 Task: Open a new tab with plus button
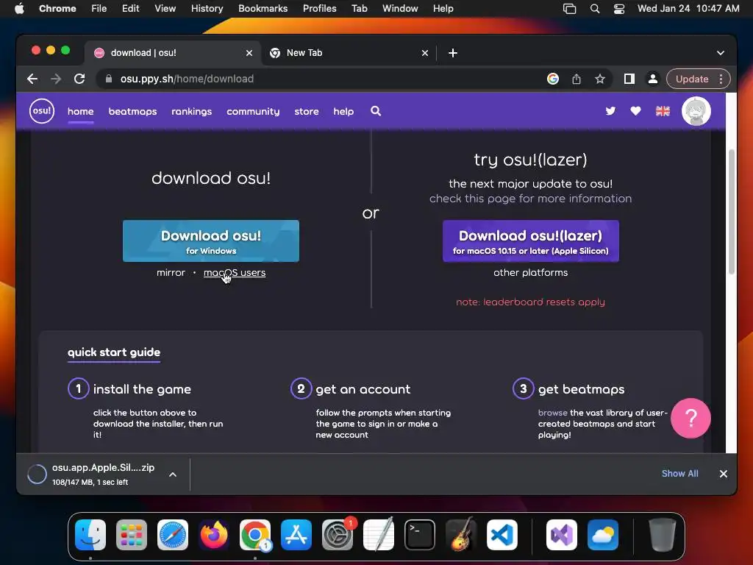click(452, 53)
